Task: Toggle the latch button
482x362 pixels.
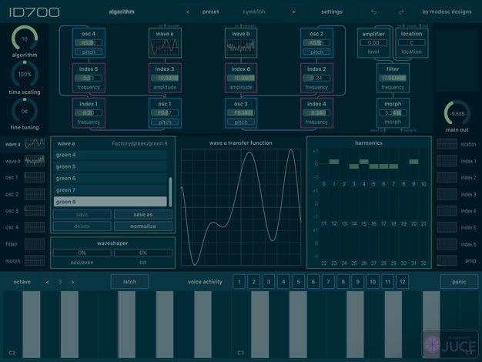Action: click(x=129, y=282)
